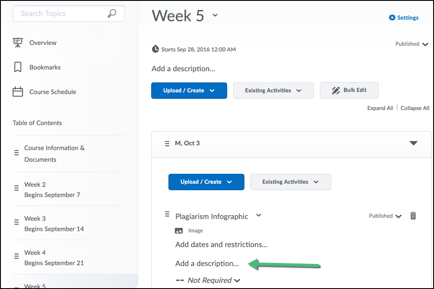434x289 pixels.
Task: Select Course Information & Documents in the sidebar
Action: (54, 153)
